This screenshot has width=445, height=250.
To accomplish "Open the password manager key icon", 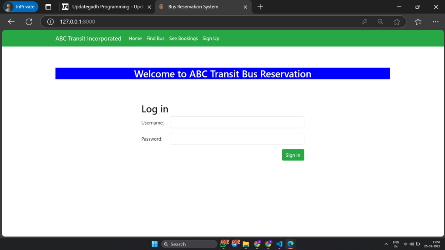I will point(365,22).
